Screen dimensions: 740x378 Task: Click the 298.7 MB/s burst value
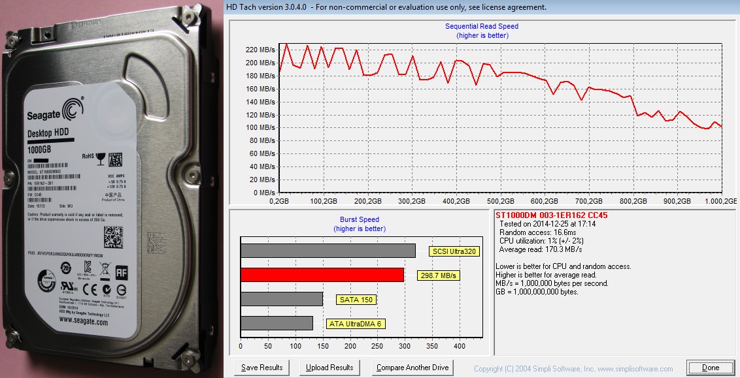(x=439, y=276)
